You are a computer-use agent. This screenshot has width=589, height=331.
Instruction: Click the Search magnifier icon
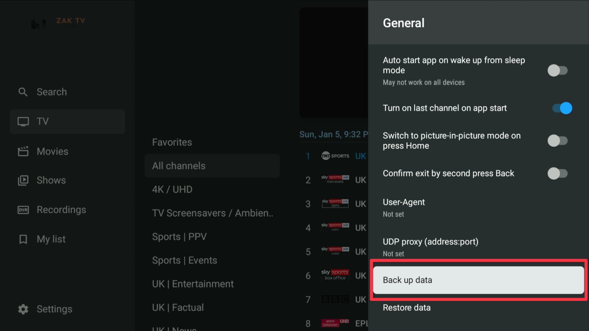(x=23, y=92)
